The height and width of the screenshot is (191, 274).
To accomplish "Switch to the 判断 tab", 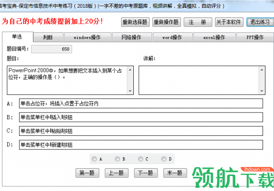I will coord(48,37).
